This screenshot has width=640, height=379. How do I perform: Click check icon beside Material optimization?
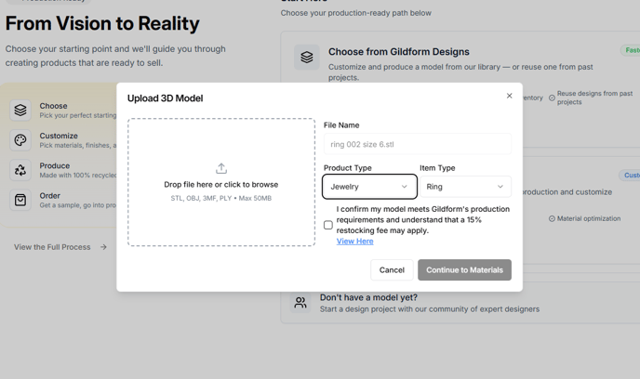552,219
